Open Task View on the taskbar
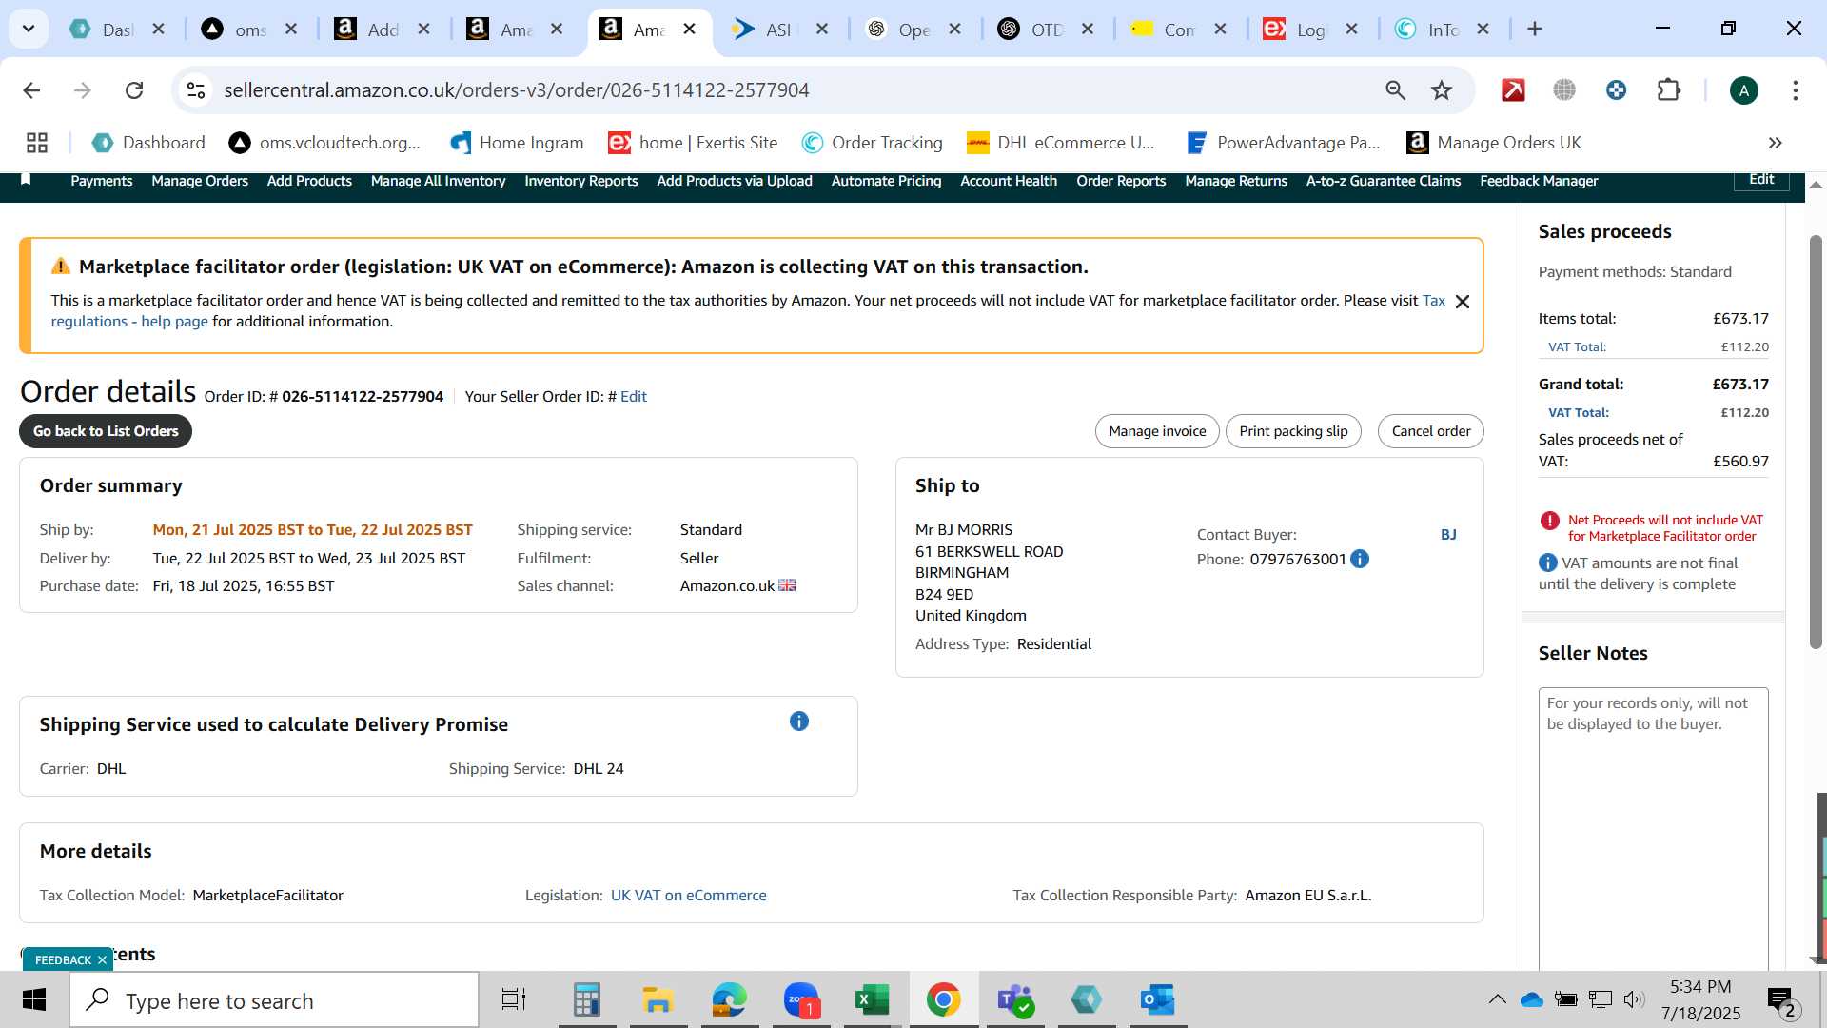 click(x=514, y=1000)
